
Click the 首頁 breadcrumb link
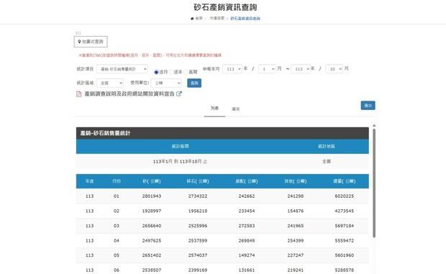coord(199,19)
